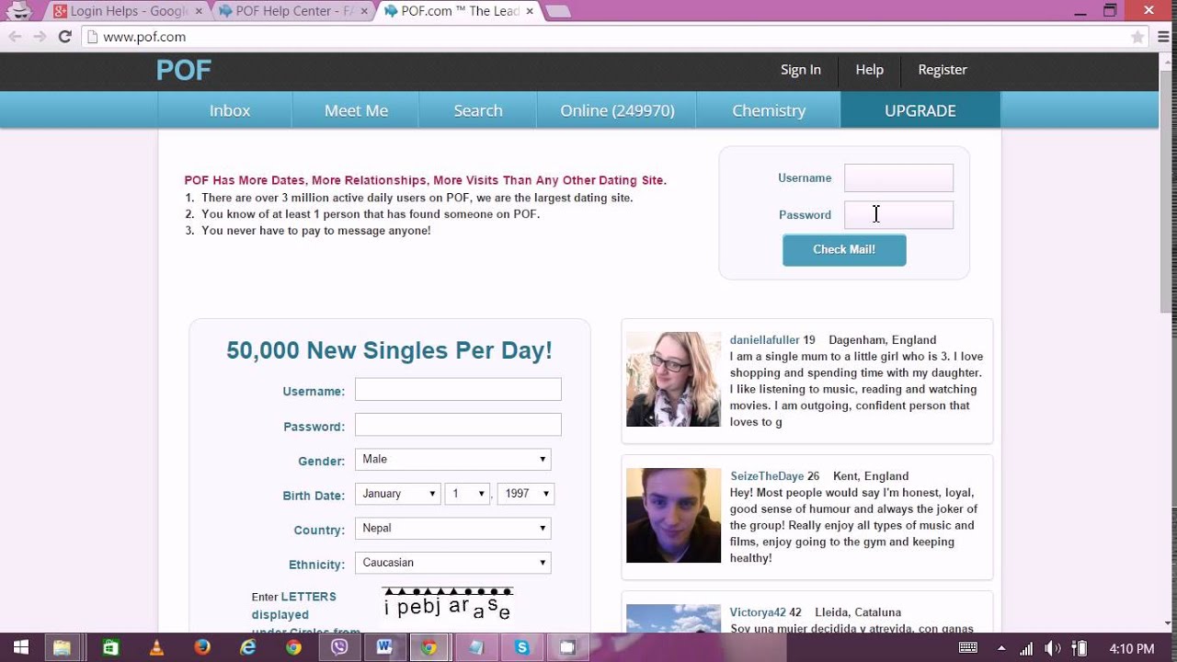Screen dimensions: 1177x662
Task: Open the Windows Start menu
Action: pyautogui.click(x=20, y=648)
